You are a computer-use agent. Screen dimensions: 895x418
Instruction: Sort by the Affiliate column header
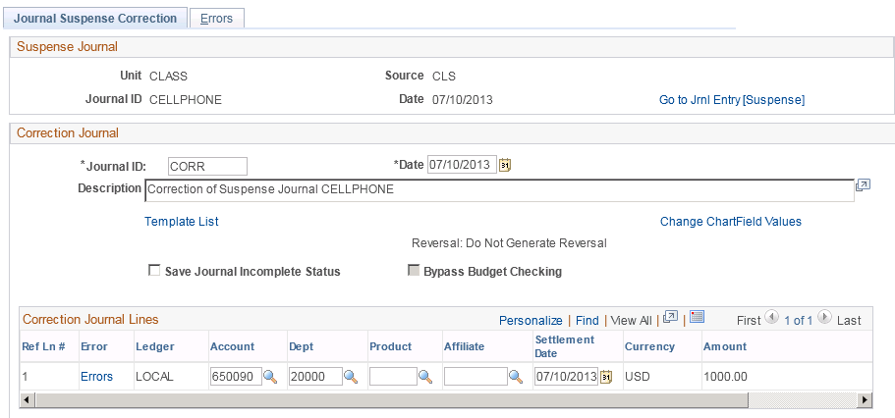click(x=464, y=346)
